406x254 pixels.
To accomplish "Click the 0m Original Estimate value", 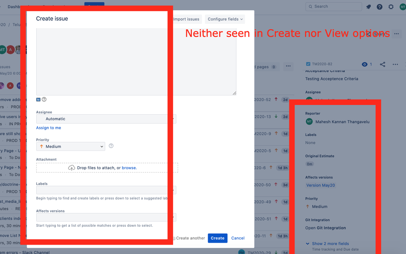I will point(310,164).
